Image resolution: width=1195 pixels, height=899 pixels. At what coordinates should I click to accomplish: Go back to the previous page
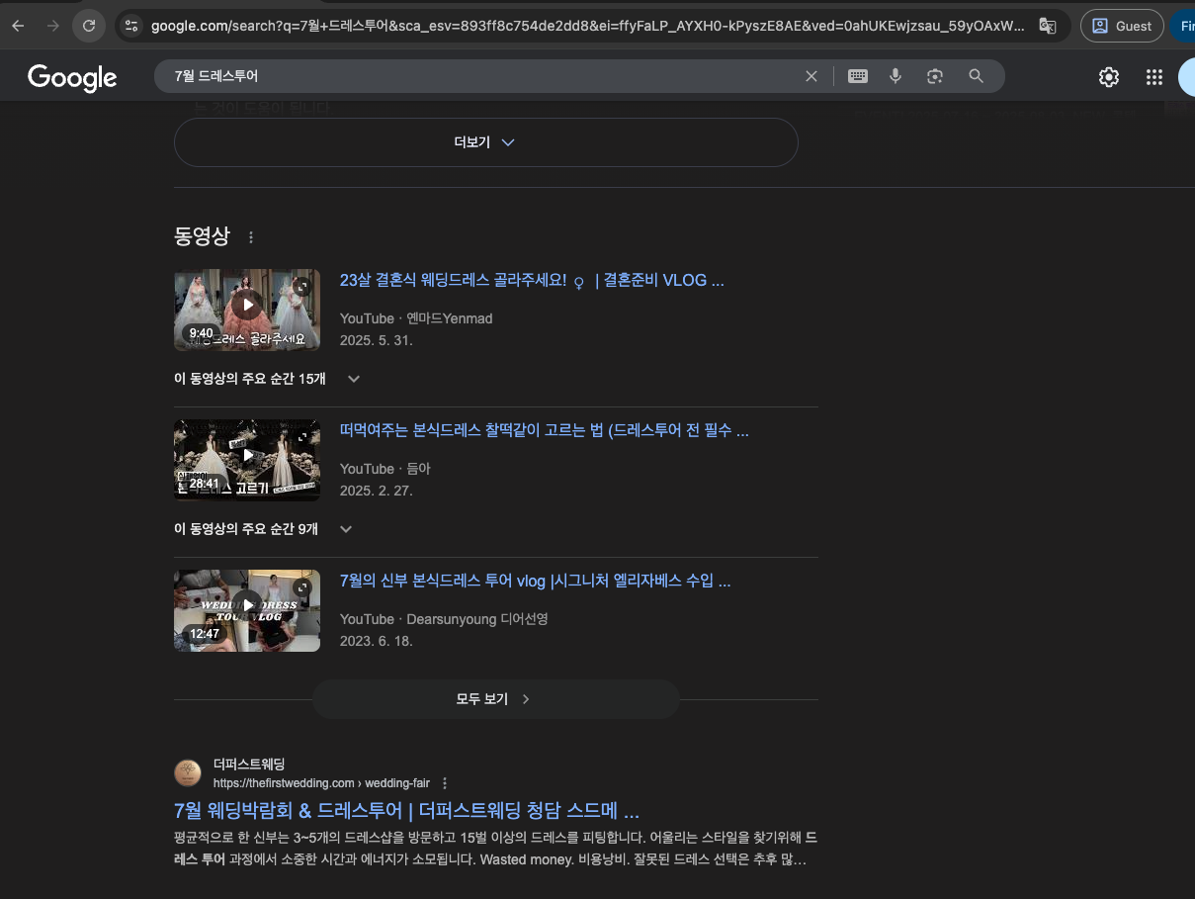pyautogui.click(x=17, y=26)
